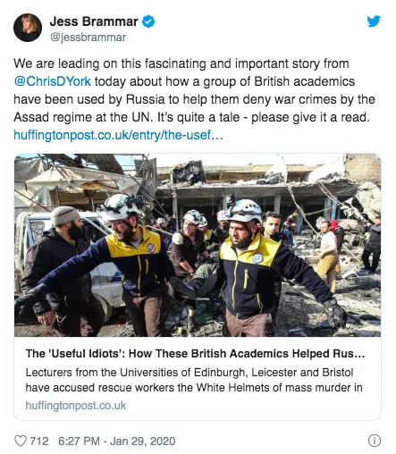The height and width of the screenshot is (454, 396).
Task: Open Jess Brammar's profile picture
Action: 28,28
